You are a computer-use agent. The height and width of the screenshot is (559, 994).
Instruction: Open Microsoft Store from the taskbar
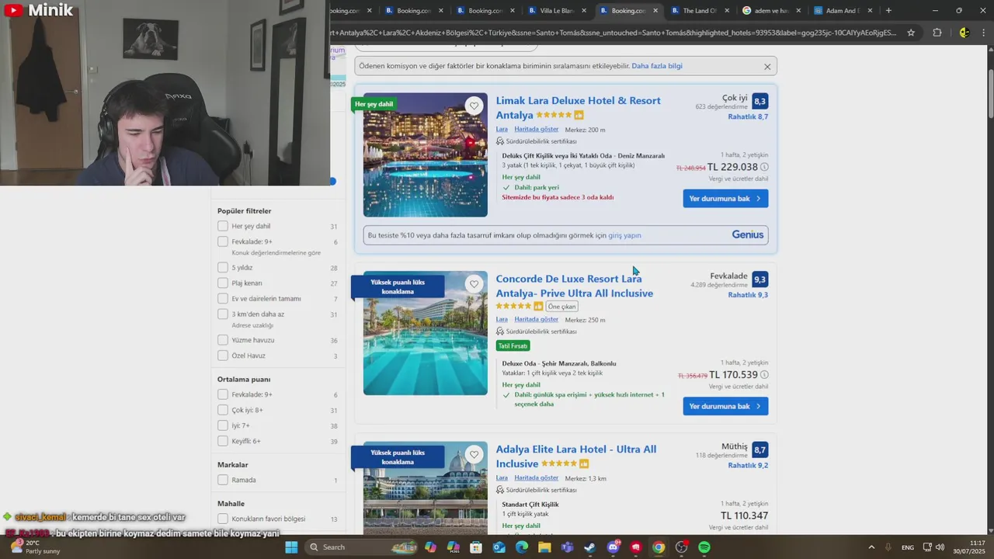pos(476,547)
